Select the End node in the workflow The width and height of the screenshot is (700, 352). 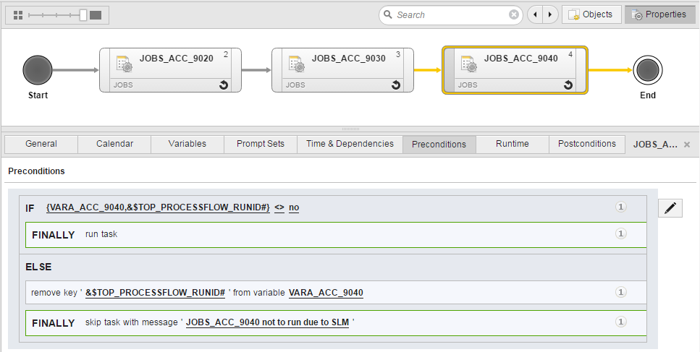647,70
